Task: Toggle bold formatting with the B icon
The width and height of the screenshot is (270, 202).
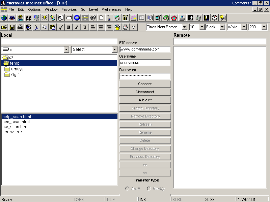Action: [69, 27]
